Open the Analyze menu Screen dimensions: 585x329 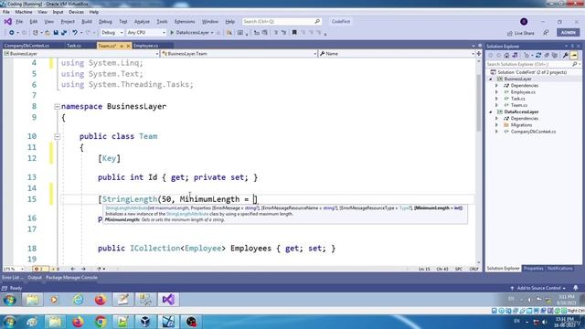tap(142, 22)
